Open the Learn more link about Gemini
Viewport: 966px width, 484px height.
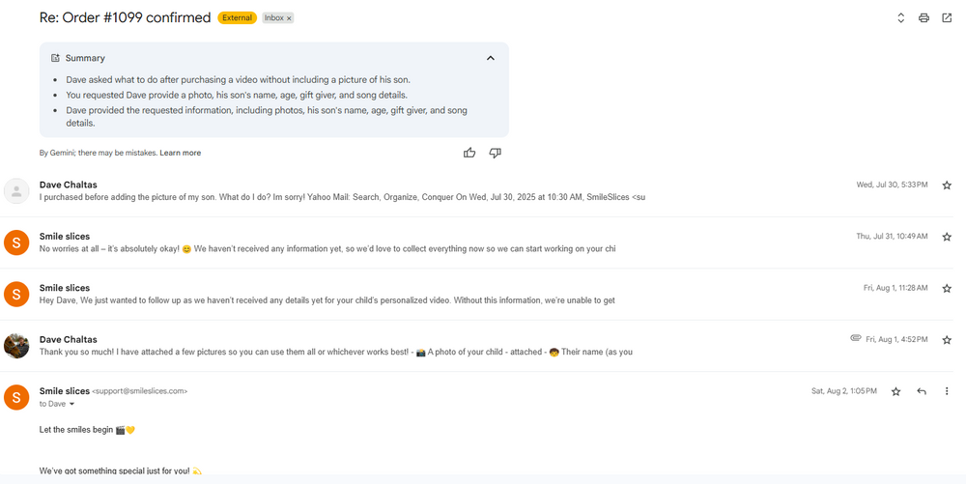[181, 153]
